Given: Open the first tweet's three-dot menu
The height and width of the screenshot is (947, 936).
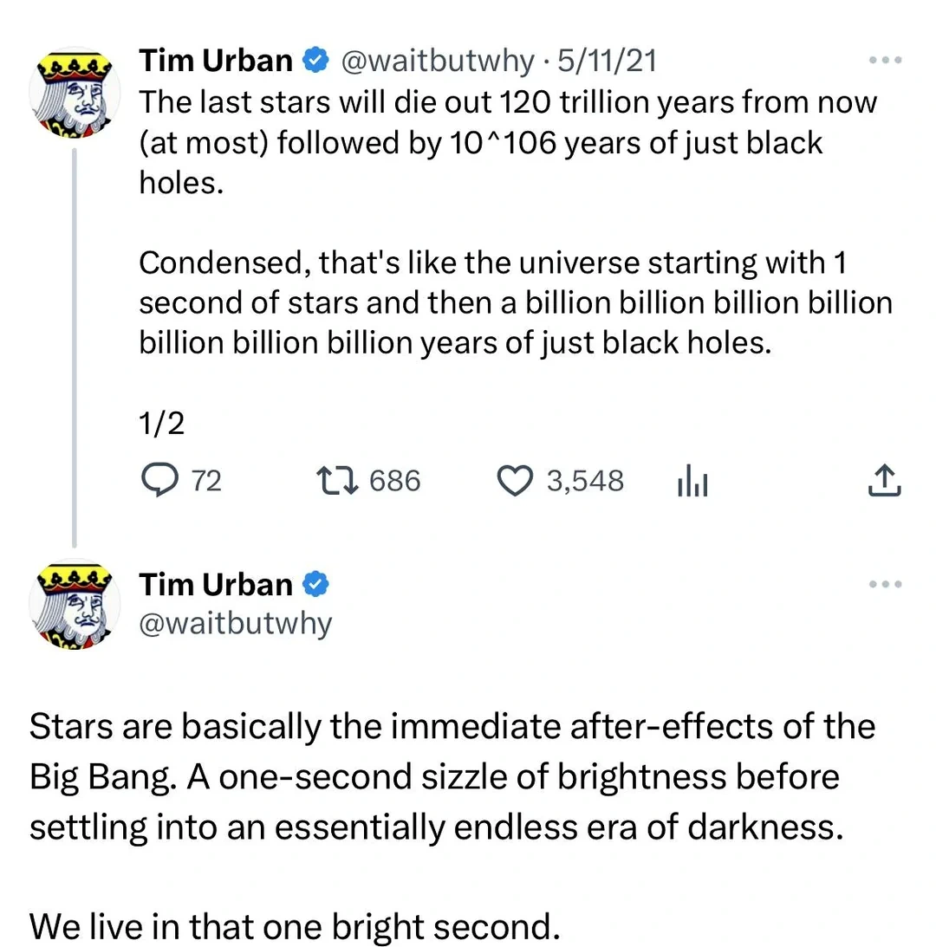Looking at the screenshot, I should pos(885,61).
